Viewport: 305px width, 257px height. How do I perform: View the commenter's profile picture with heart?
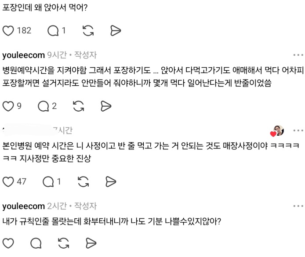click(279, 130)
